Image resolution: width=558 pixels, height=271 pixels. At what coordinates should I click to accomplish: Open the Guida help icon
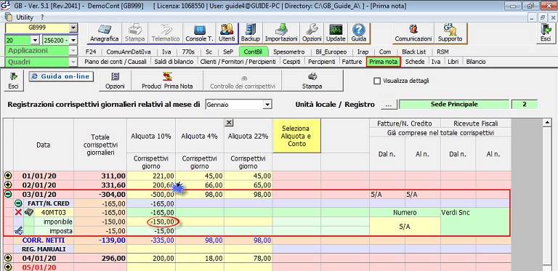click(x=359, y=33)
